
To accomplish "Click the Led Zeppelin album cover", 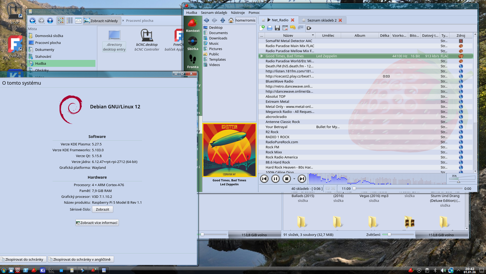I will tap(229, 150).
